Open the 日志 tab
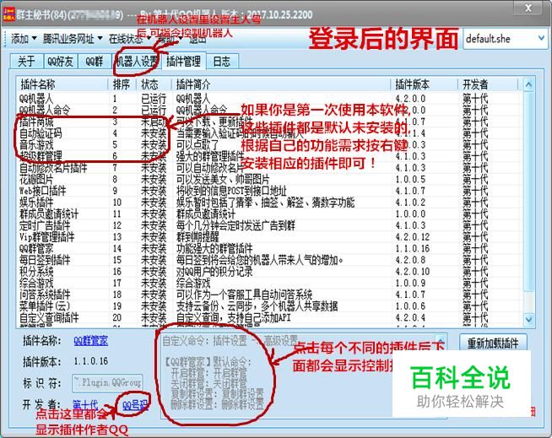Image resolution: width=552 pixels, height=438 pixels. 222,62
